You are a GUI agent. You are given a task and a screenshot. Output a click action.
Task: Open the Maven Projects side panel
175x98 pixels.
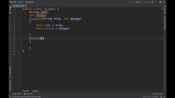click(x=165, y=23)
